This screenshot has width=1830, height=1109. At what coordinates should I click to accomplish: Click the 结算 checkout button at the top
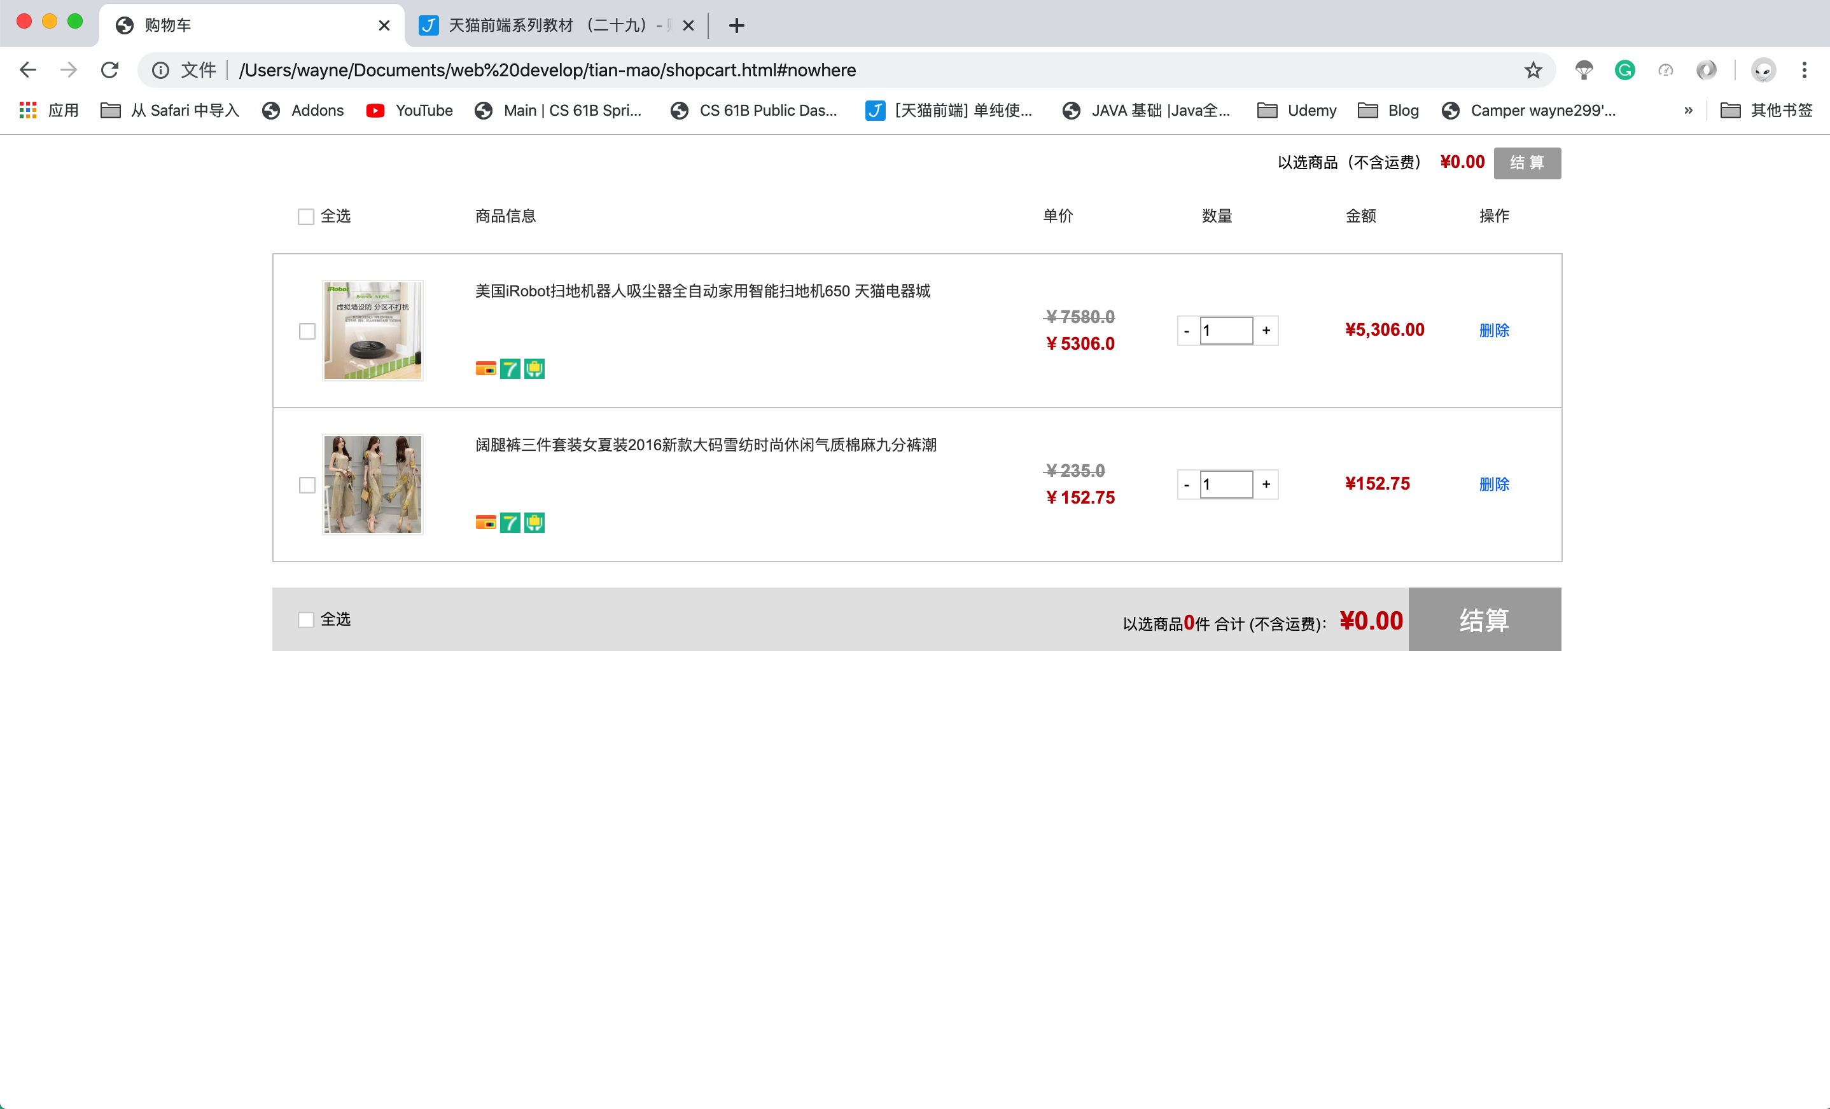point(1526,162)
